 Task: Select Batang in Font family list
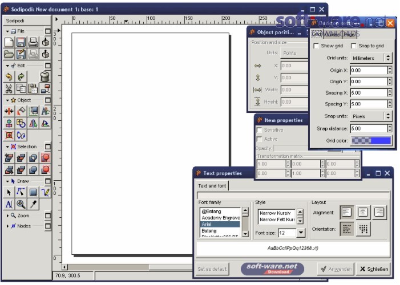(220, 231)
